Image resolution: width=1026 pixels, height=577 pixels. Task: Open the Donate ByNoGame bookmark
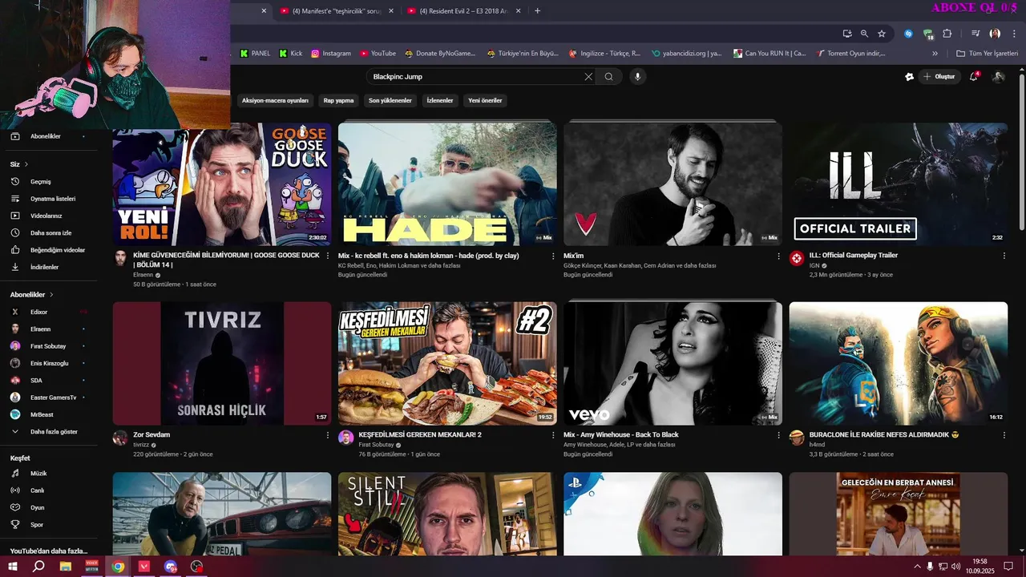(x=441, y=54)
